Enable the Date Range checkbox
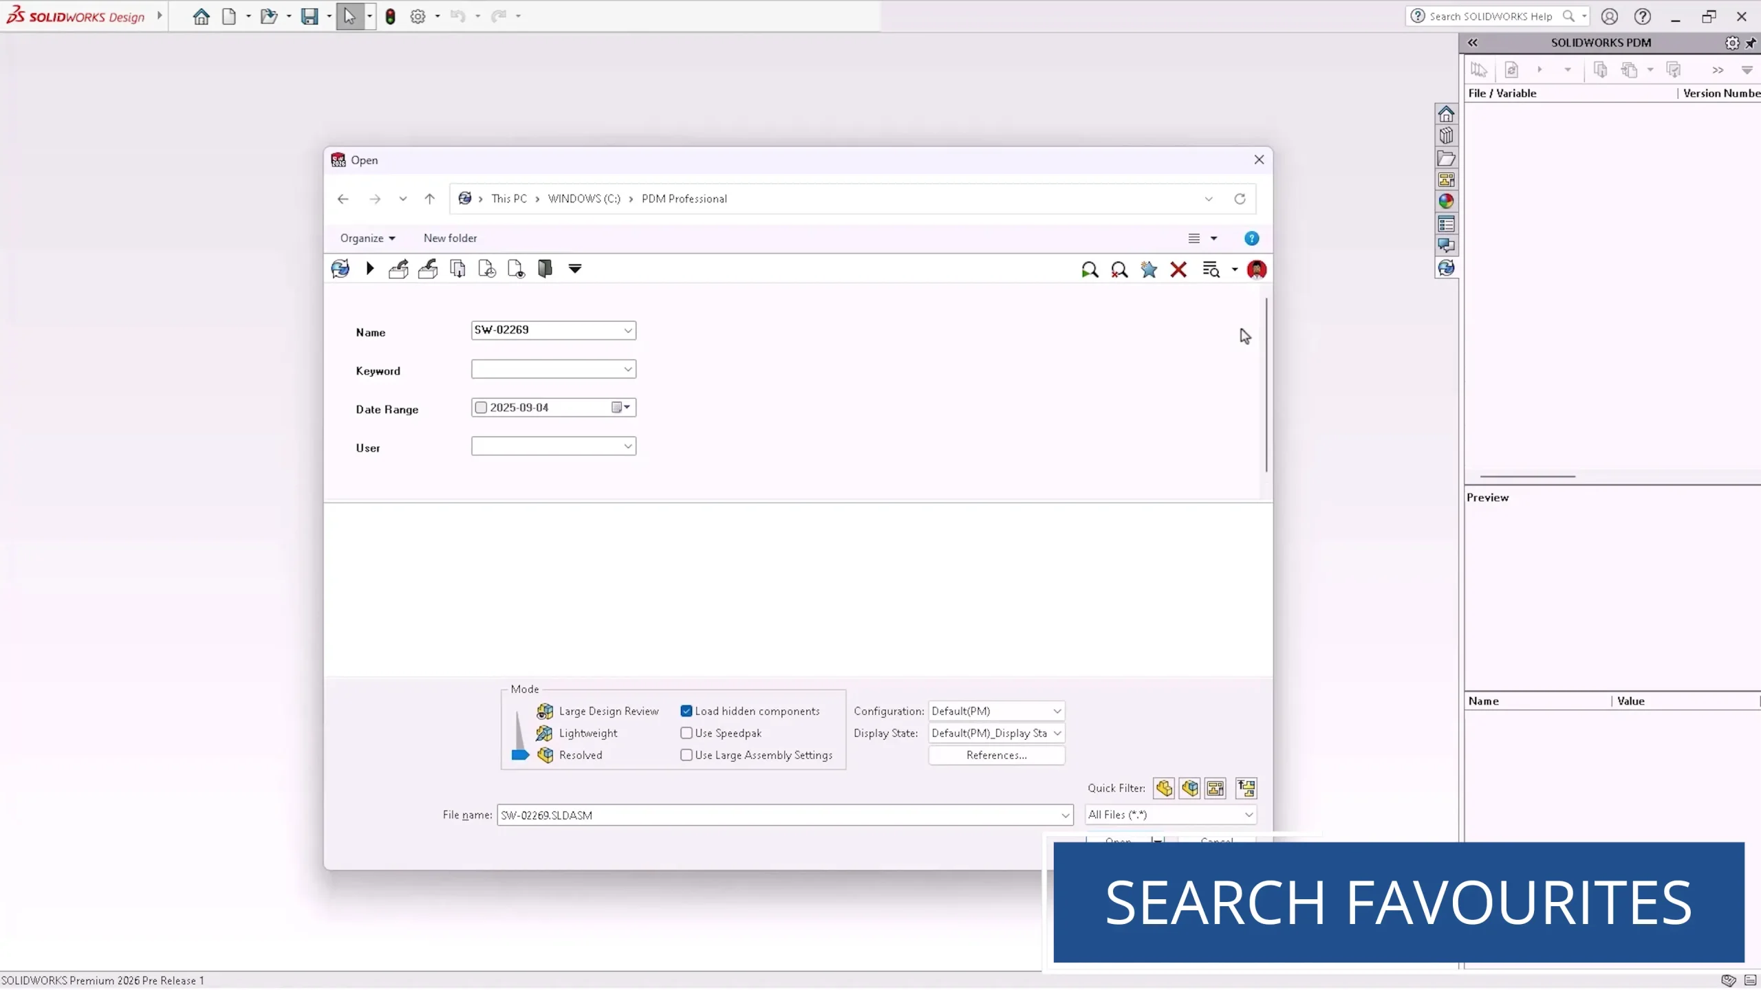This screenshot has height=990, width=1761. (482, 408)
